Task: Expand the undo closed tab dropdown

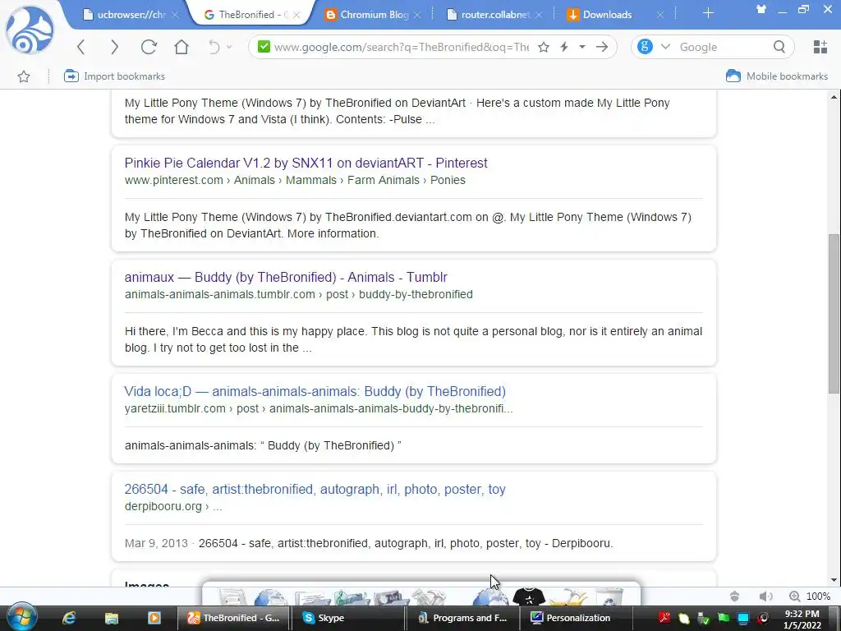Action: [x=229, y=47]
